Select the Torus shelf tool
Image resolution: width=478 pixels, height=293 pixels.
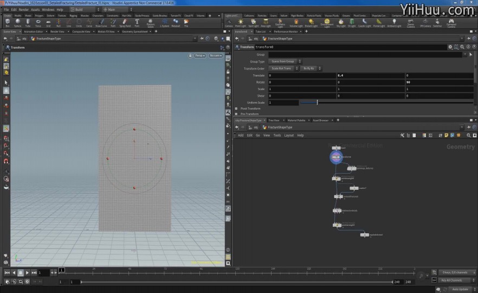point(38,23)
